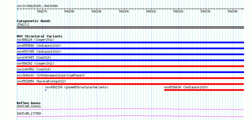This screenshot has height=120, width=252.
Task: Click the nsv586224 (Cooper2011) blue variant bar
Action: (x=130, y=42)
